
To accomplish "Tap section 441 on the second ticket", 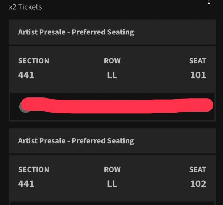I will coord(26,184).
